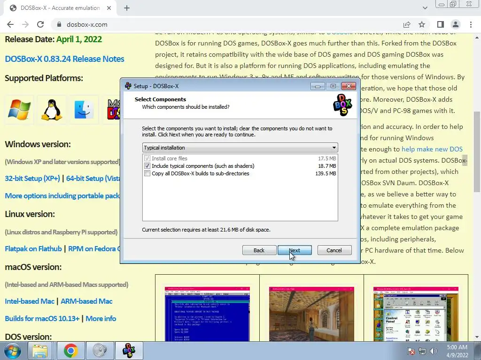Click Chrome forward arrow
This screenshot has height=360, width=481.
[25, 24]
